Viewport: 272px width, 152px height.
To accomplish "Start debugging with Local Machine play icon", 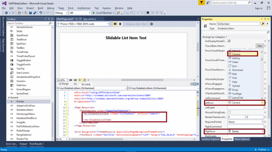I will pos(94,13).
